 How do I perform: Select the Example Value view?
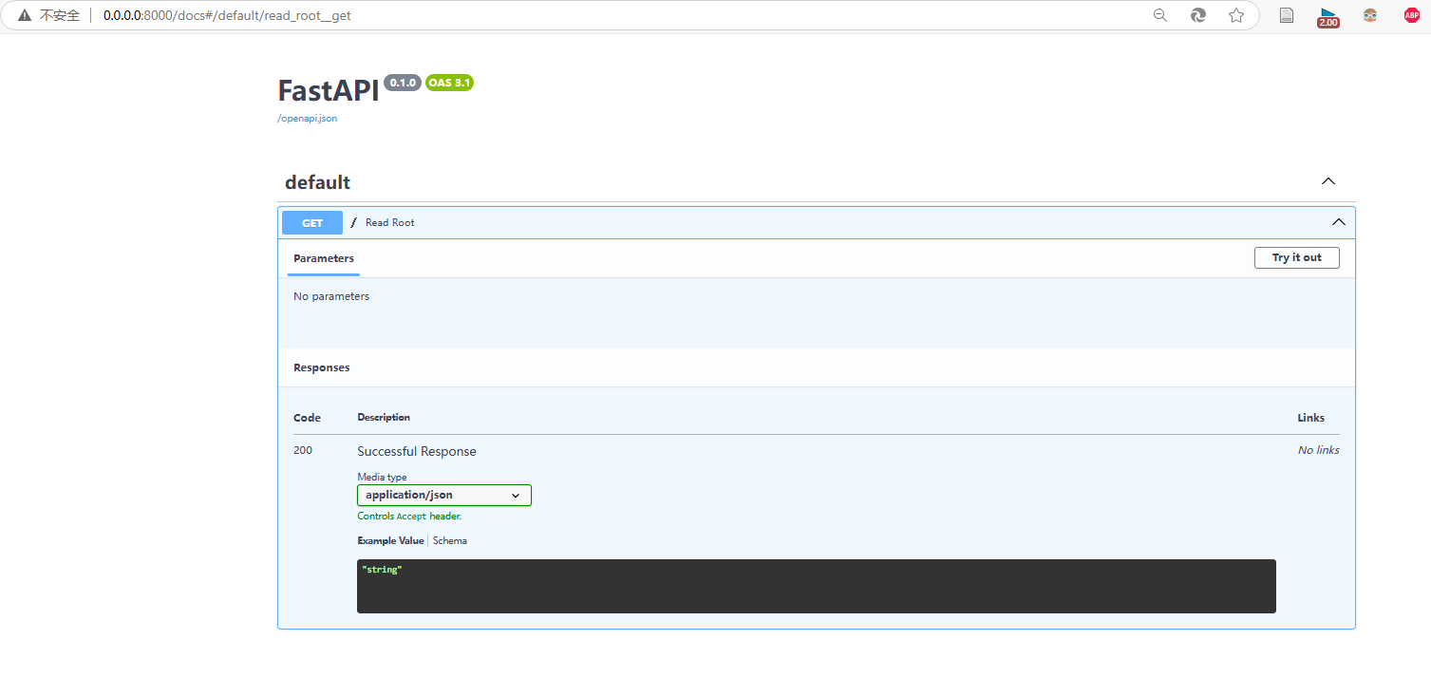tap(390, 540)
